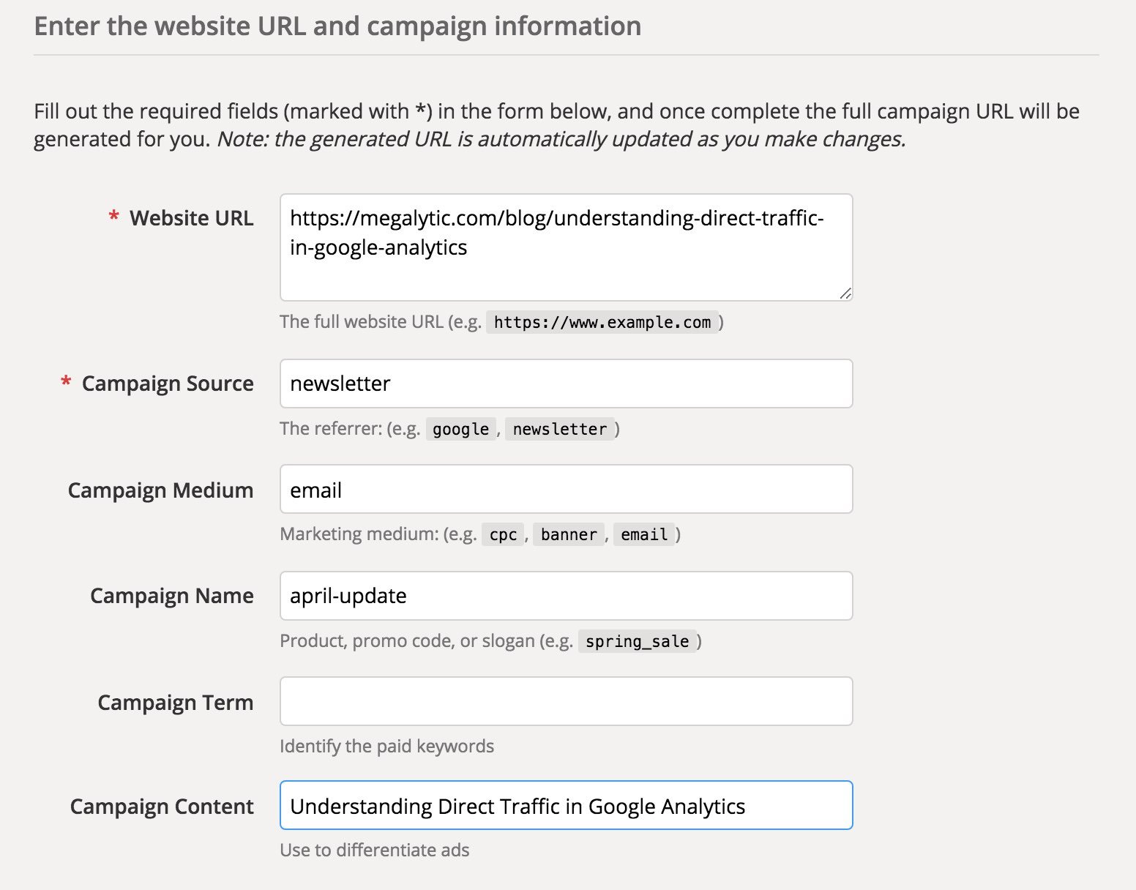
Task: Click the Campaign Source field label
Action: [168, 384]
